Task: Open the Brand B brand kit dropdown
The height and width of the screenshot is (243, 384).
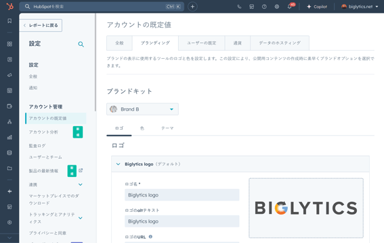Action: pos(142,109)
